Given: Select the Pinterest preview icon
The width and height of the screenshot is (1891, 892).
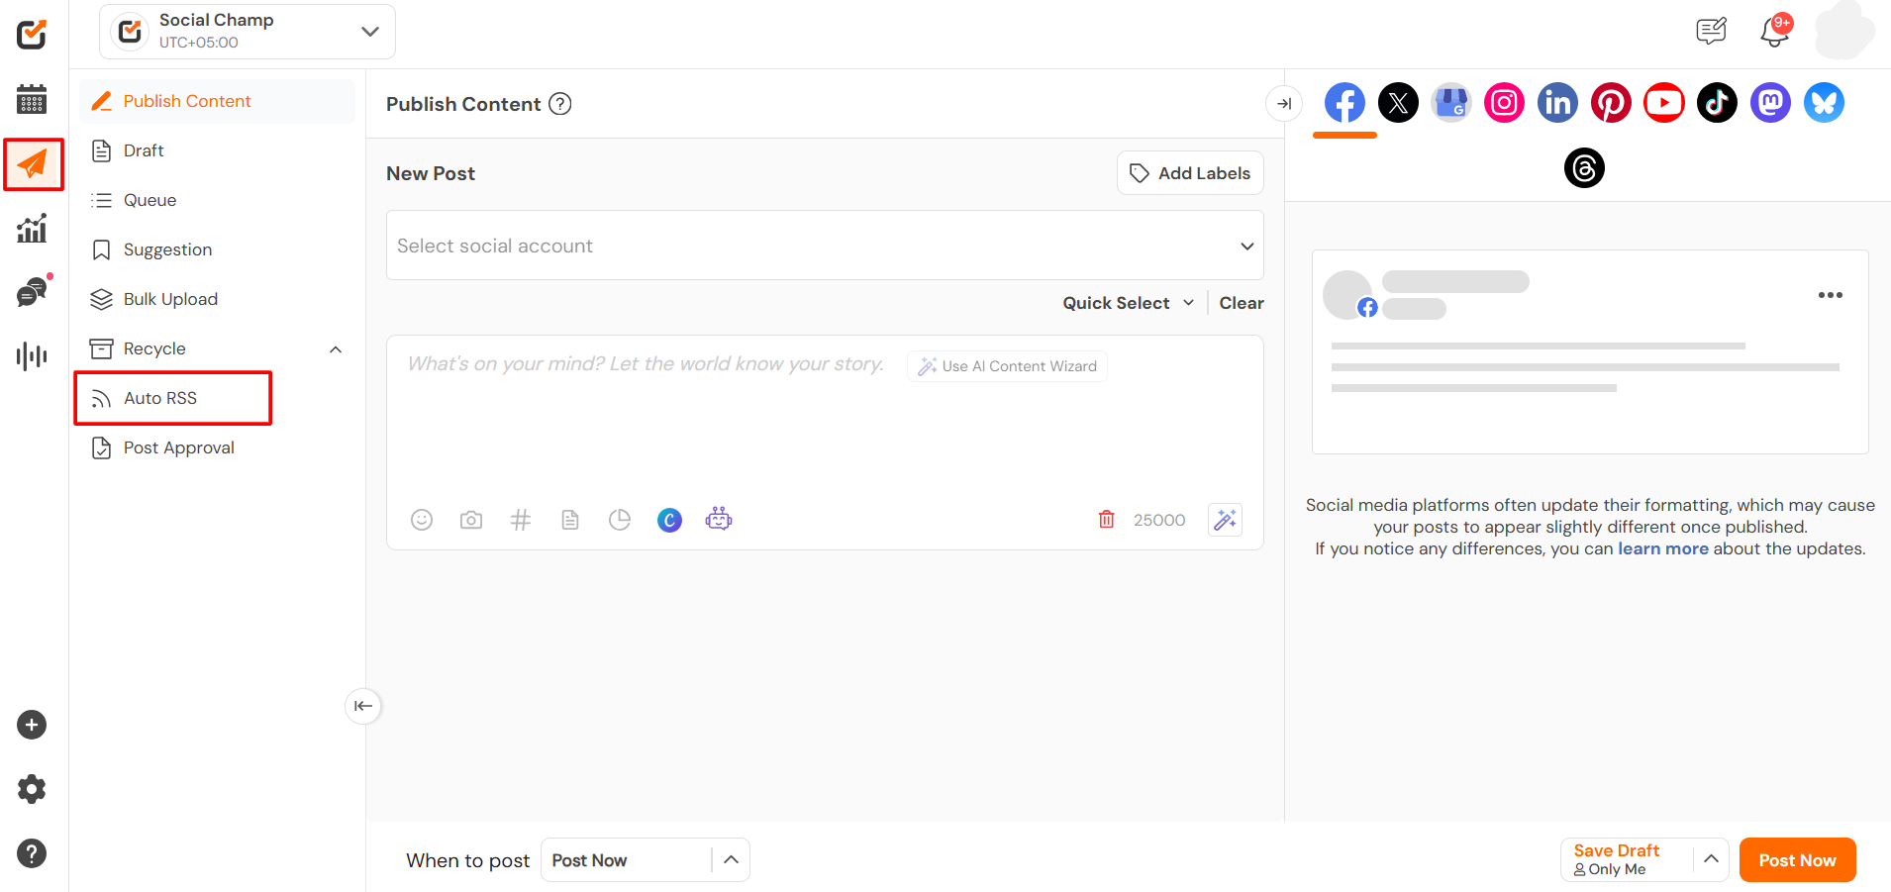Looking at the screenshot, I should pyautogui.click(x=1610, y=103).
